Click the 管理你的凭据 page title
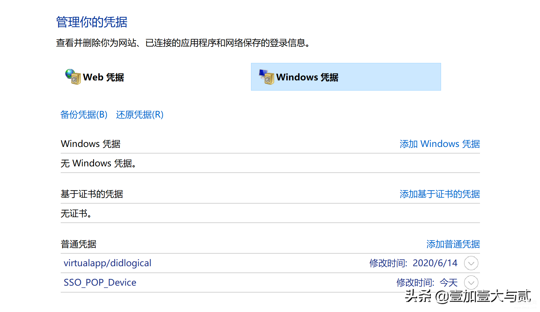The width and height of the screenshot is (540, 312). click(x=92, y=22)
